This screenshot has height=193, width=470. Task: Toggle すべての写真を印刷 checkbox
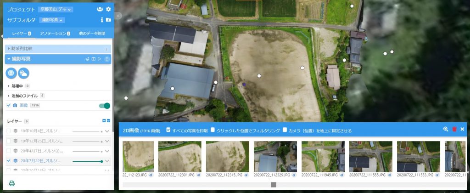(x=168, y=130)
